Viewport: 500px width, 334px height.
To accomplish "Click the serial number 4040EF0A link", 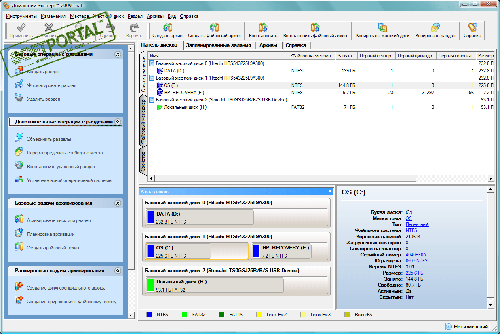I will coord(416,255).
